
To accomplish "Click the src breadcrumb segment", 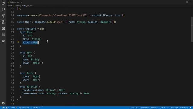I will pos(9,6).
